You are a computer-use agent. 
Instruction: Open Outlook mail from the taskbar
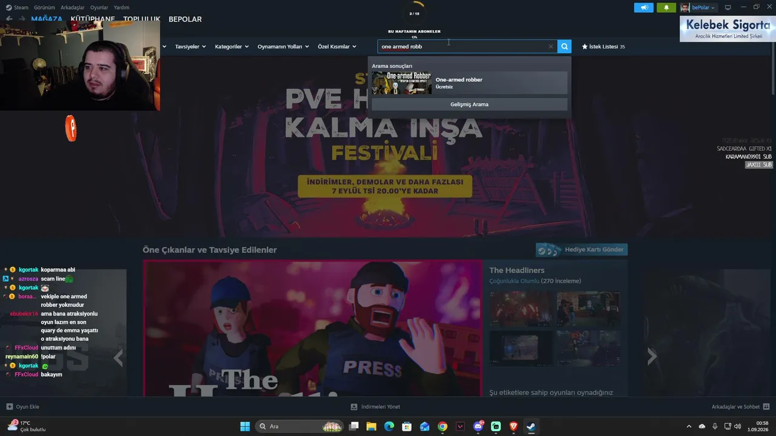point(425,426)
